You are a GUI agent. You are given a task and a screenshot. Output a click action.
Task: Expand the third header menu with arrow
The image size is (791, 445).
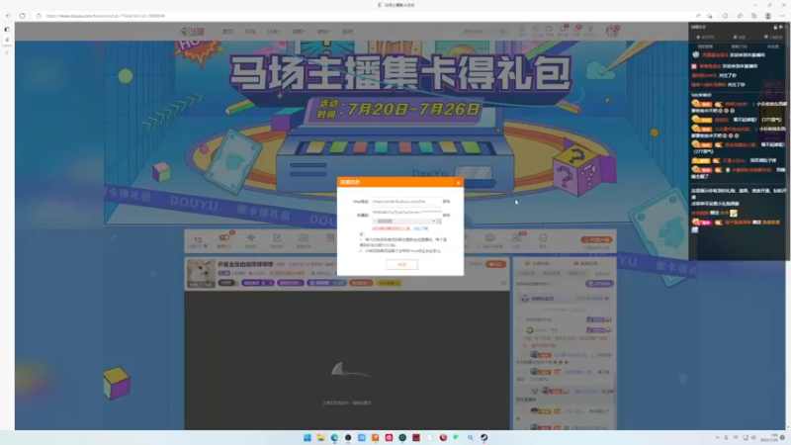click(x=274, y=32)
